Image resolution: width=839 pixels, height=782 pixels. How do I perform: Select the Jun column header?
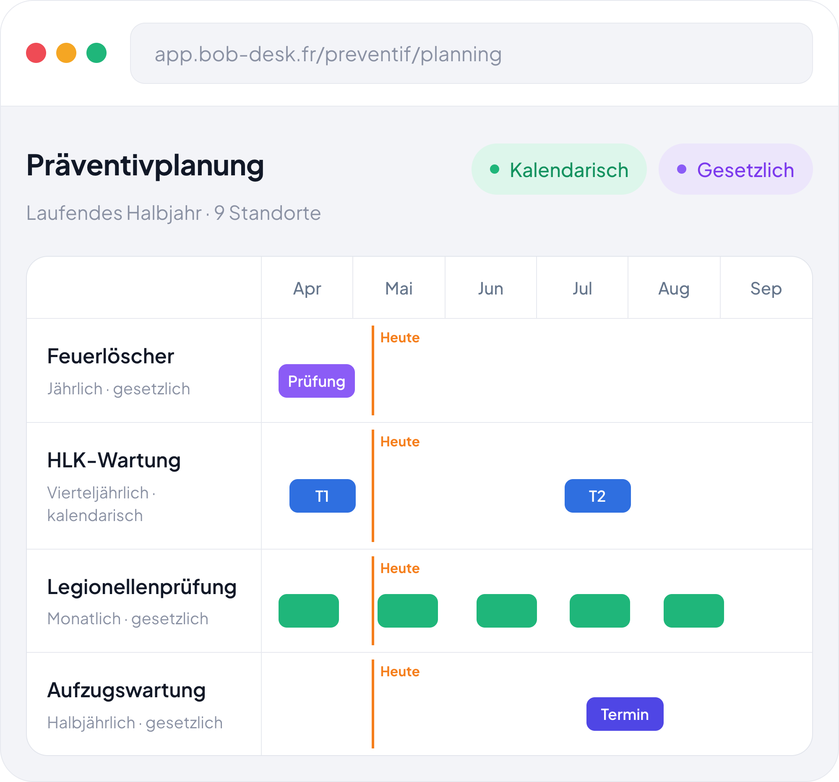pos(490,288)
